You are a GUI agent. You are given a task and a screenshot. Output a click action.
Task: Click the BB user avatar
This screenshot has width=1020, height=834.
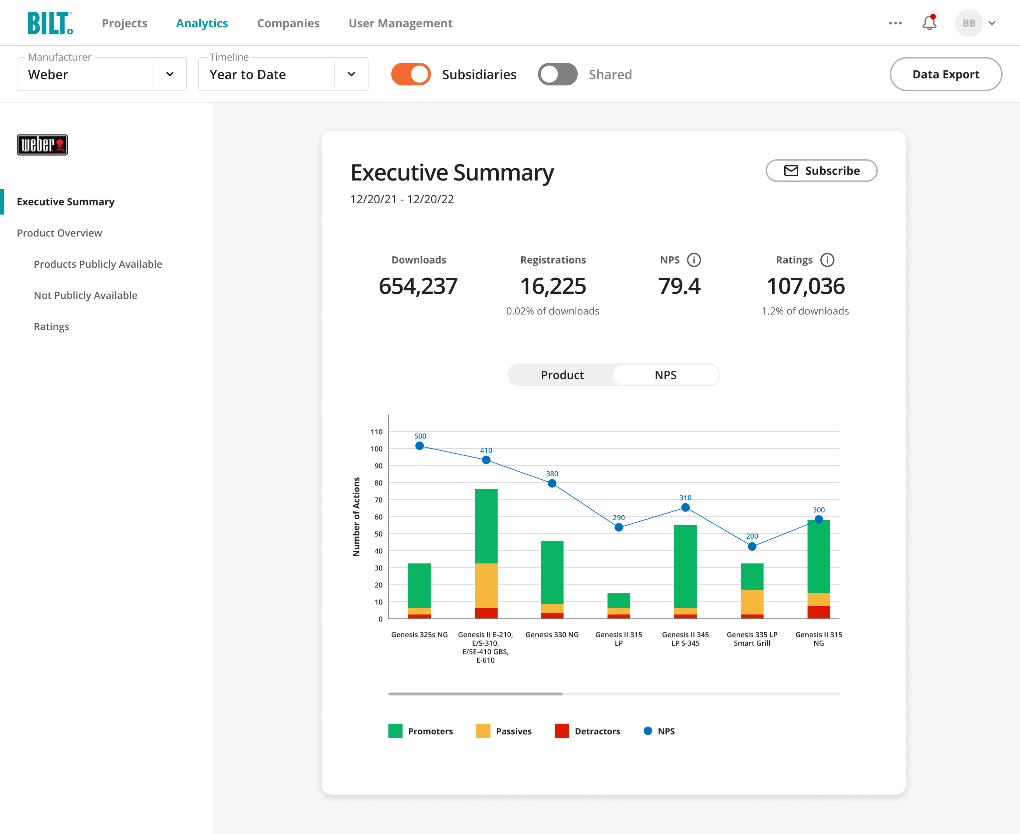coord(969,23)
